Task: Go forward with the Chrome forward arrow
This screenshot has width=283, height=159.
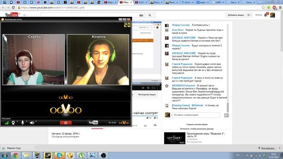Action: pos(8,8)
